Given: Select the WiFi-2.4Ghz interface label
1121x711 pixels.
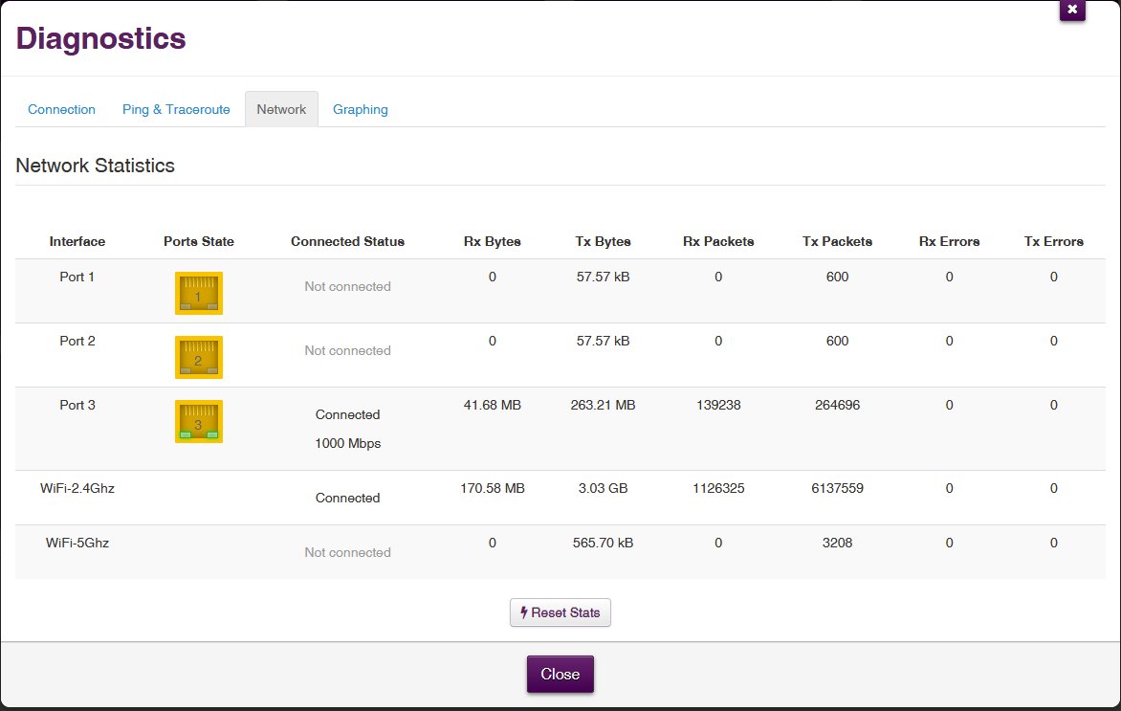Looking at the screenshot, I should [77, 488].
